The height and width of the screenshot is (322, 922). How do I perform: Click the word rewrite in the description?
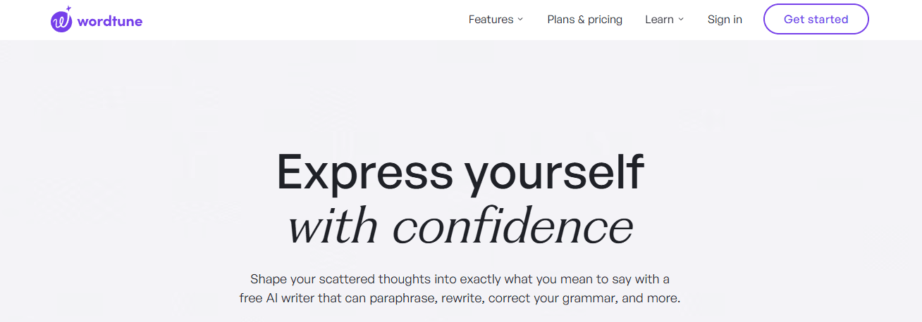[462, 298]
